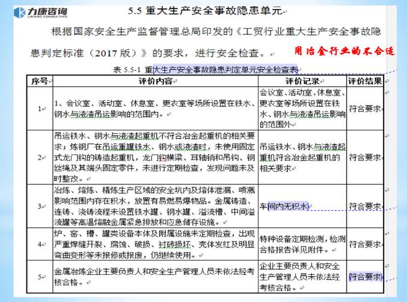Click paragraph line 根据国家安全生产监督管理总局印发的
The image size is (407, 302).
[x=216, y=32]
